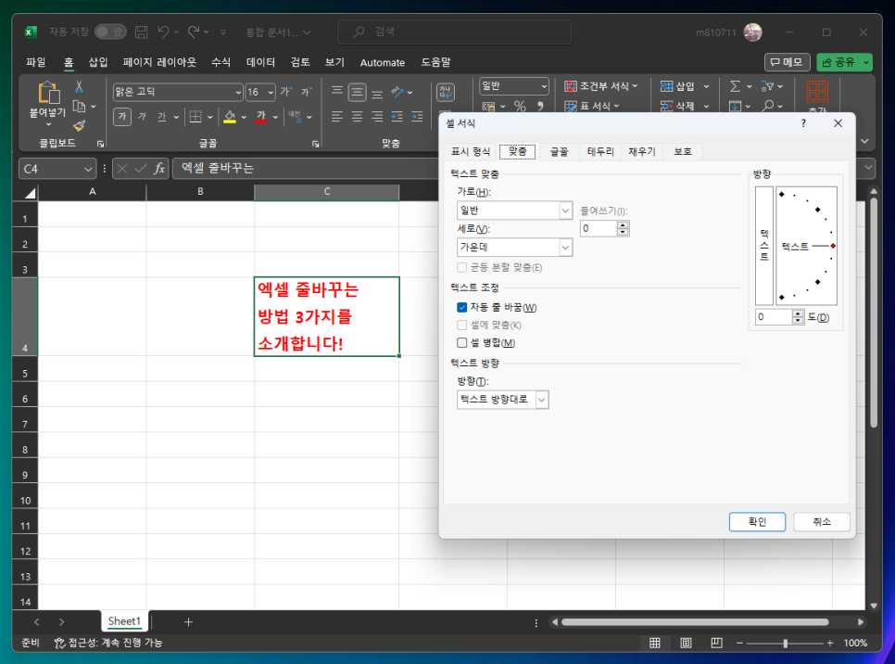
Task: Expand the Name Box C4 dropdown
Action: [88, 169]
